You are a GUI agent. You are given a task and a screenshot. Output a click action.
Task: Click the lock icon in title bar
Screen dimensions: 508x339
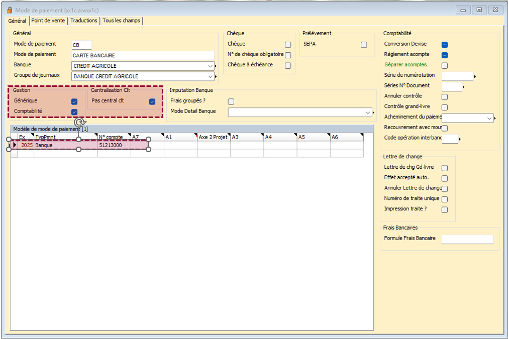(9, 10)
